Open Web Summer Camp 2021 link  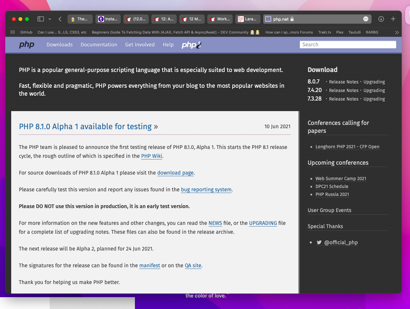[x=341, y=178]
